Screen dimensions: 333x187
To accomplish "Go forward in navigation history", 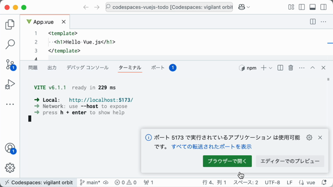I will (97, 7).
